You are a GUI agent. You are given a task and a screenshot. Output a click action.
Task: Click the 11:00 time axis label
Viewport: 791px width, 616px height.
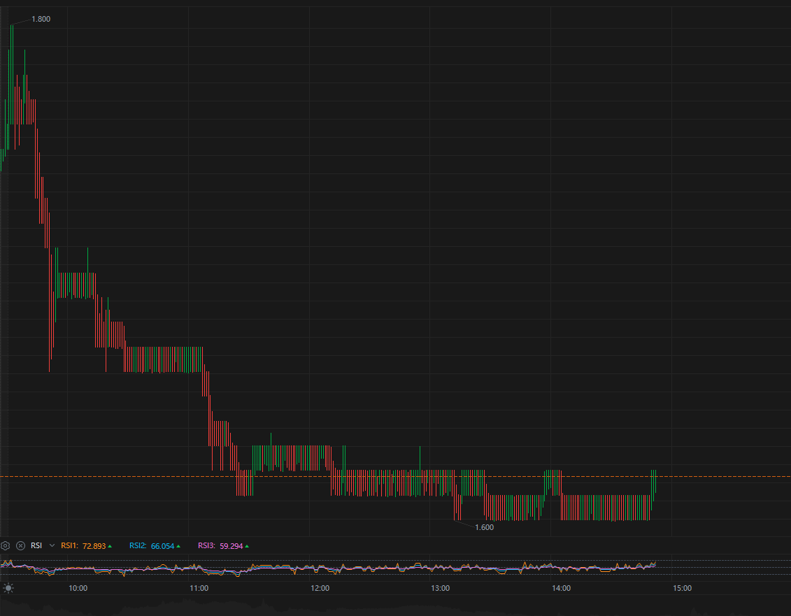pyautogui.click(x=199, y=588)
